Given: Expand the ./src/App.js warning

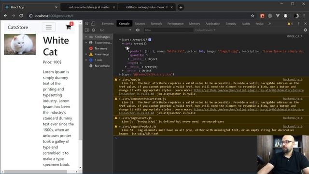Looking at the screenshot, I should click(x=120, y=80).
